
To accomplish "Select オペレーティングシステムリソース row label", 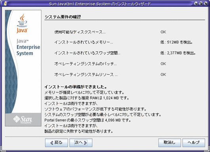I will (86, 75).
